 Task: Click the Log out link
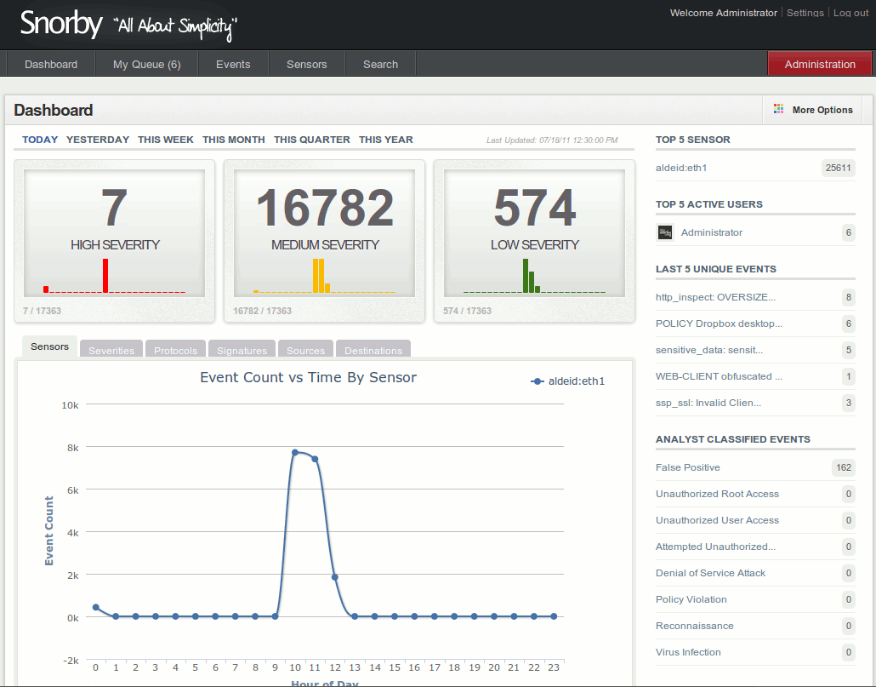tap(850, 13)
